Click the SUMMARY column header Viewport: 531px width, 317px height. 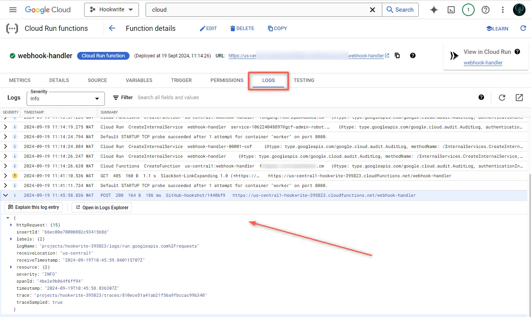pos(109,112)
